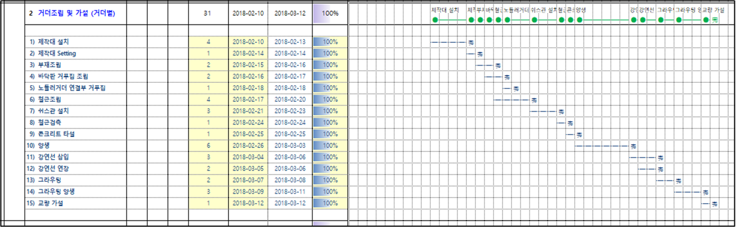
Task: Click the last green milestone dot for 교량 가설
Action: click(706, 20)
